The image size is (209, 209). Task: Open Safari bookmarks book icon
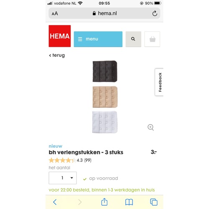click(x=129, y=202)
